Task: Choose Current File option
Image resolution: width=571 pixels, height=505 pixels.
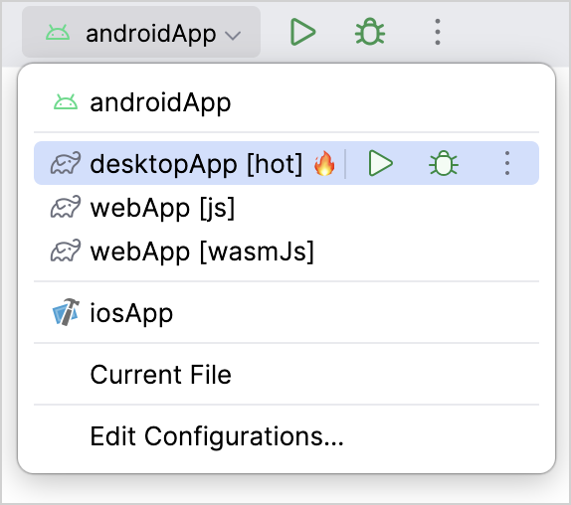Action: tap(286, 375)
